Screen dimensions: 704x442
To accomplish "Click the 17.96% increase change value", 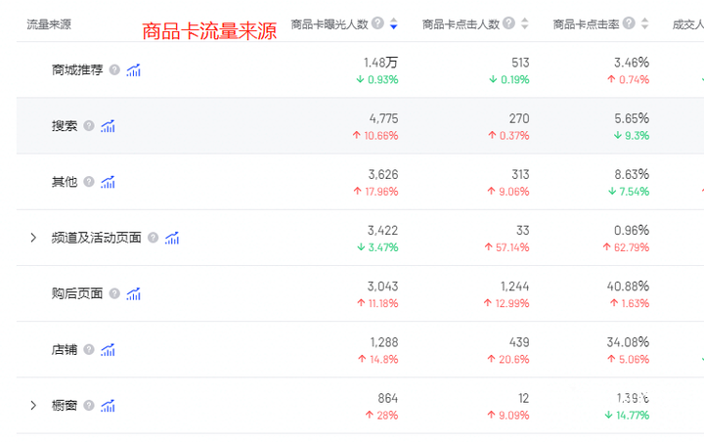I will (381, 192).
